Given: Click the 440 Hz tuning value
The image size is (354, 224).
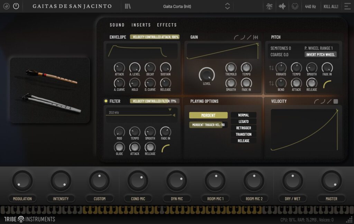Looking at the screenshot, I should tap(310, 6).
